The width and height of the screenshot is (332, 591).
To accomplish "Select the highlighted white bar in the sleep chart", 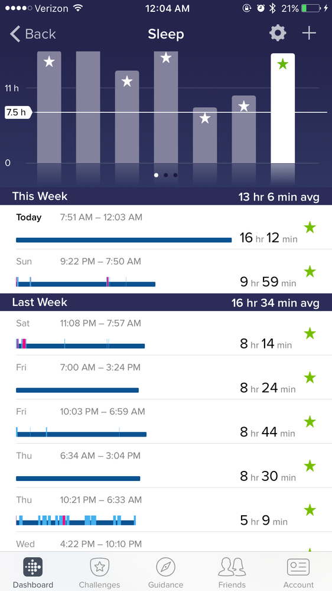I will click(x=283, y=108).
